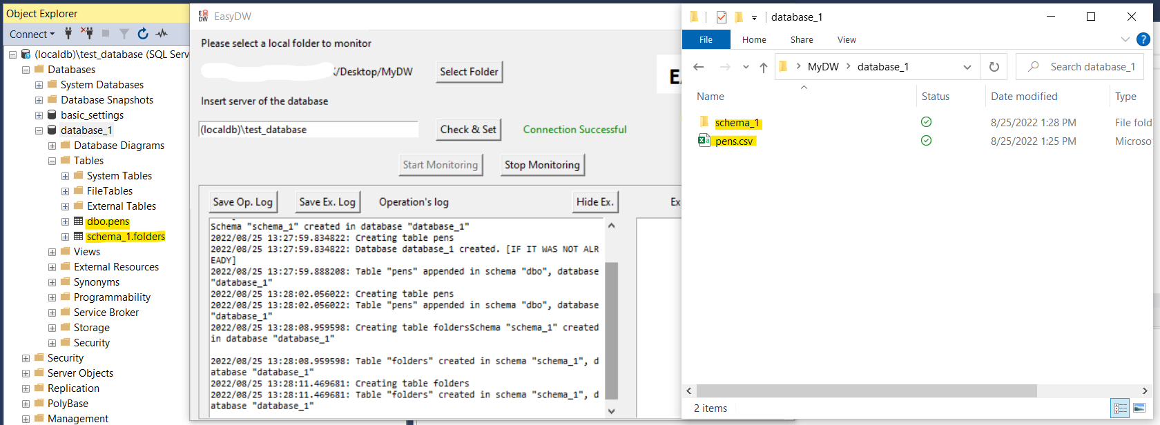
Task: Open the View ribbon tab in File Explorer
Action: pos(847,40)
